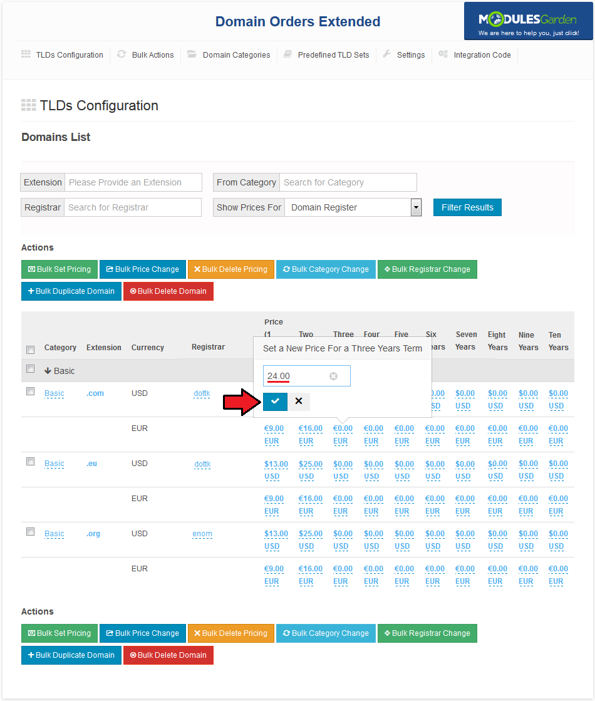Screen dimensions: 595x701
Task: Edit the .com EUR one-year €9.00 price
Action: pyautogui.click(x=274, y=435)
